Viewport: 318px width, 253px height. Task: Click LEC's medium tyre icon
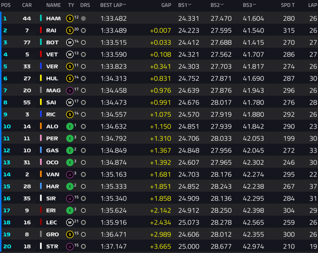click(70, 222)
